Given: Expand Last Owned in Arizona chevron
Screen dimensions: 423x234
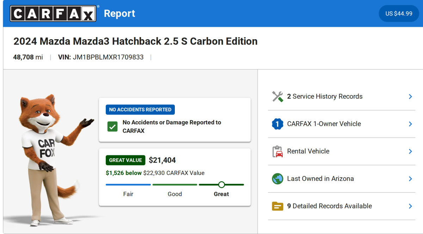Looking at the screenshot, I should (410, 179).
